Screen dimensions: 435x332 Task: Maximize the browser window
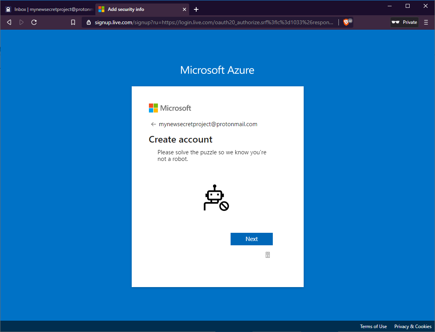(x=408, y=6)
